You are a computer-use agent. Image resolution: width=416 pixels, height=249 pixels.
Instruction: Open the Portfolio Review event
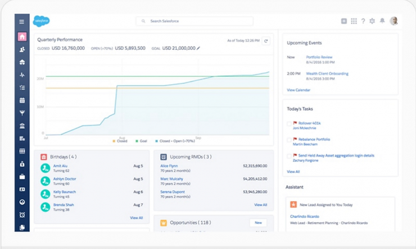click(319, 57)
